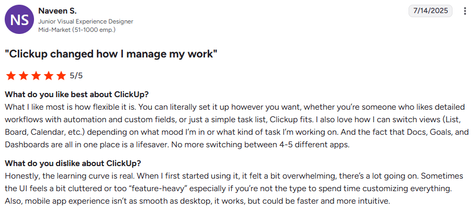Screen dimensions: 475x211
Task: Click the Mid-Market (51-1000 emp.) label
Action: [77, 30]
